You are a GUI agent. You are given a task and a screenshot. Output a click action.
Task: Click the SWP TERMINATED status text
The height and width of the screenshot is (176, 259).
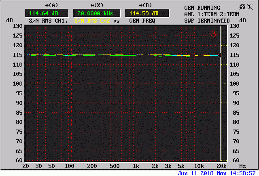pyautogui.click(x=207, y=21)
